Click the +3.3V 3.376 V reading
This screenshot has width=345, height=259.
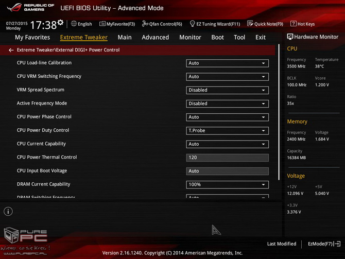tap(294, 212)
